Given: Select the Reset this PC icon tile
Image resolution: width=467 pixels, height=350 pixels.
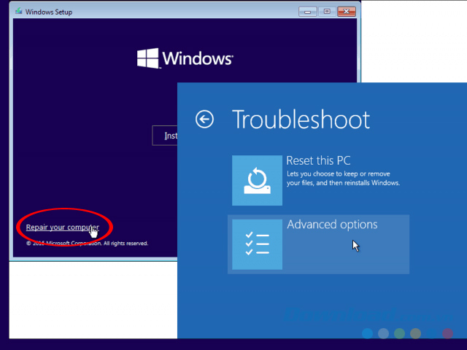Looking at the screenshot, I should click(x=257, y=180).
